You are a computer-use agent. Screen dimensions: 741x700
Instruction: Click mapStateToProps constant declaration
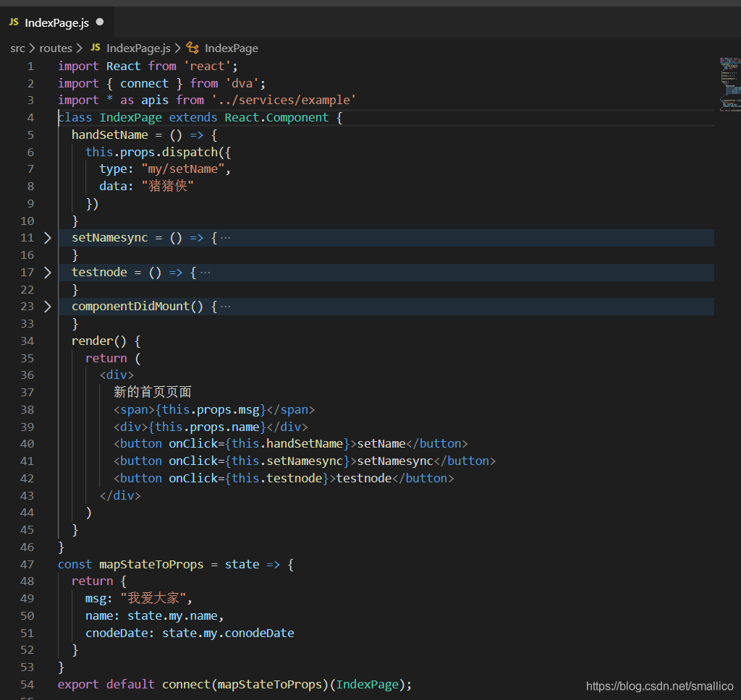pyautogui.click(x=151, y=565)
